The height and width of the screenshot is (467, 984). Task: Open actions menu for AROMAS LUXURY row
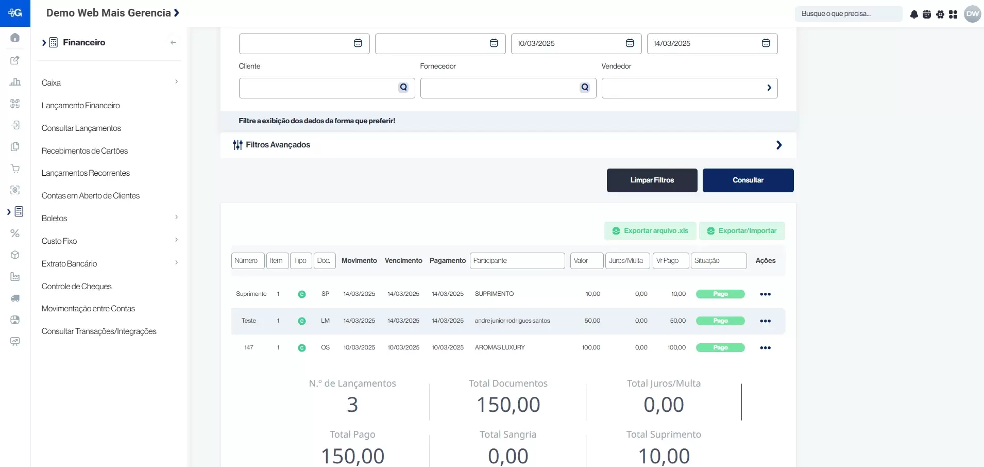click(x=765, y=348)
